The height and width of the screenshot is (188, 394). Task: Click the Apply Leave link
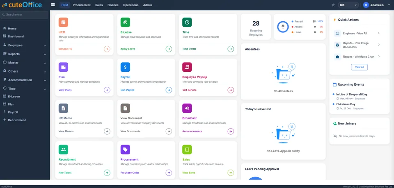click(128, 49)
